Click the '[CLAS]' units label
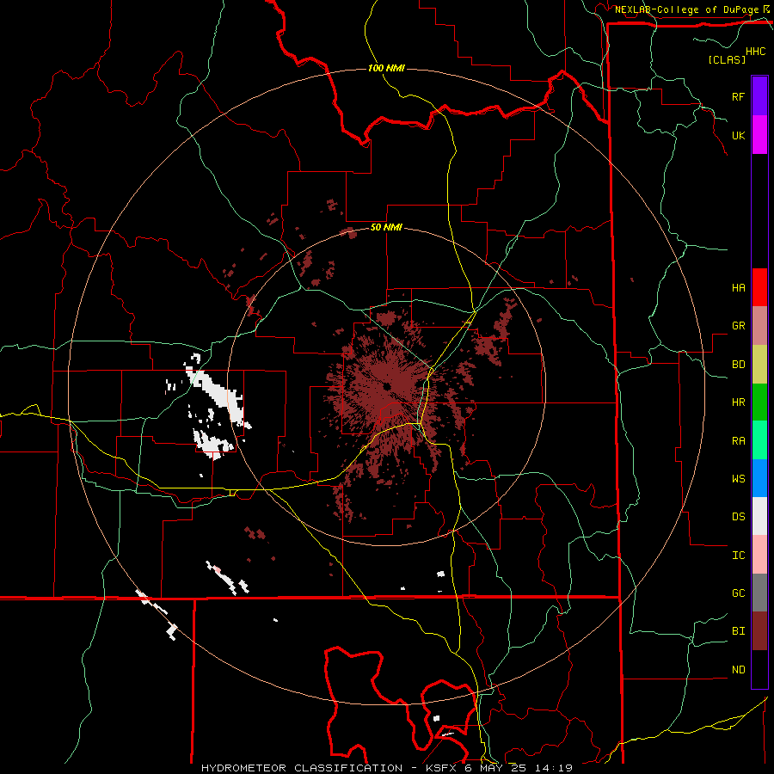This screenshot has height=774, width=774. (727, 59)
